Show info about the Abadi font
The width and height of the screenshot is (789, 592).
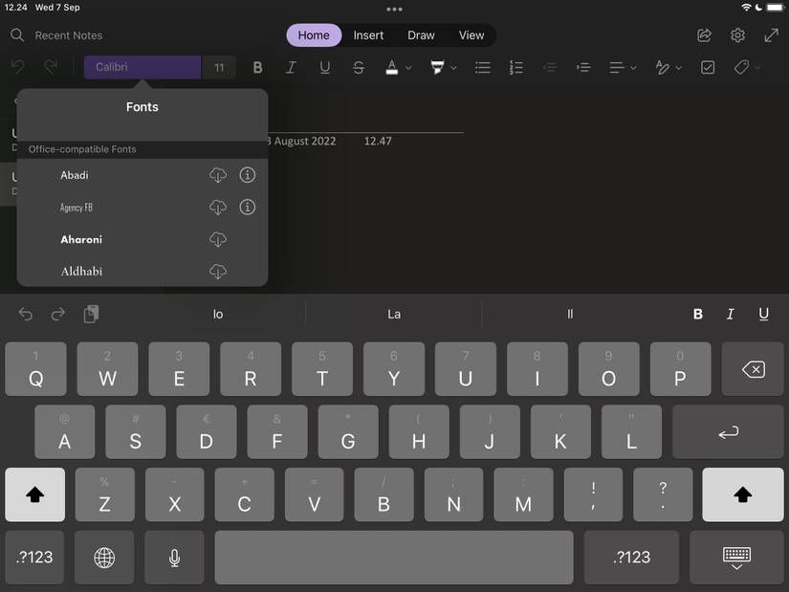pyautogui.click(x=247, y=175)
